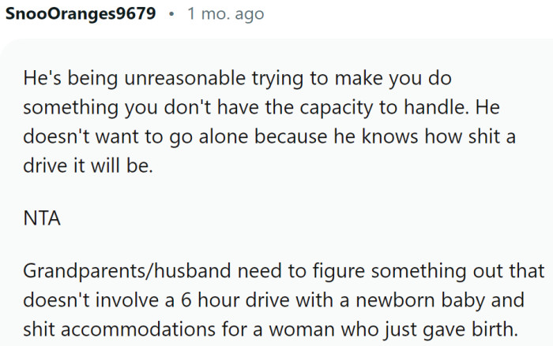Open SnooOranges9679 user profile link
Image resolution: width=553 pixels, height=346 pixels.
click(x=80, y=15)
